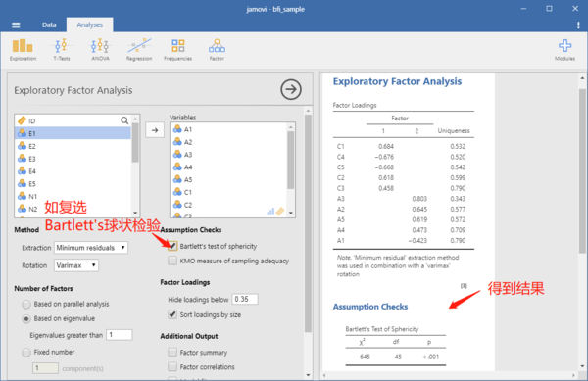
Task: Click search icon in variable list
Action: point(124,120)
